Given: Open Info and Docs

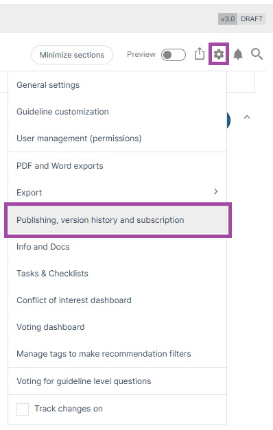Looking at the screenshot, I should click(x=117, y=246).
